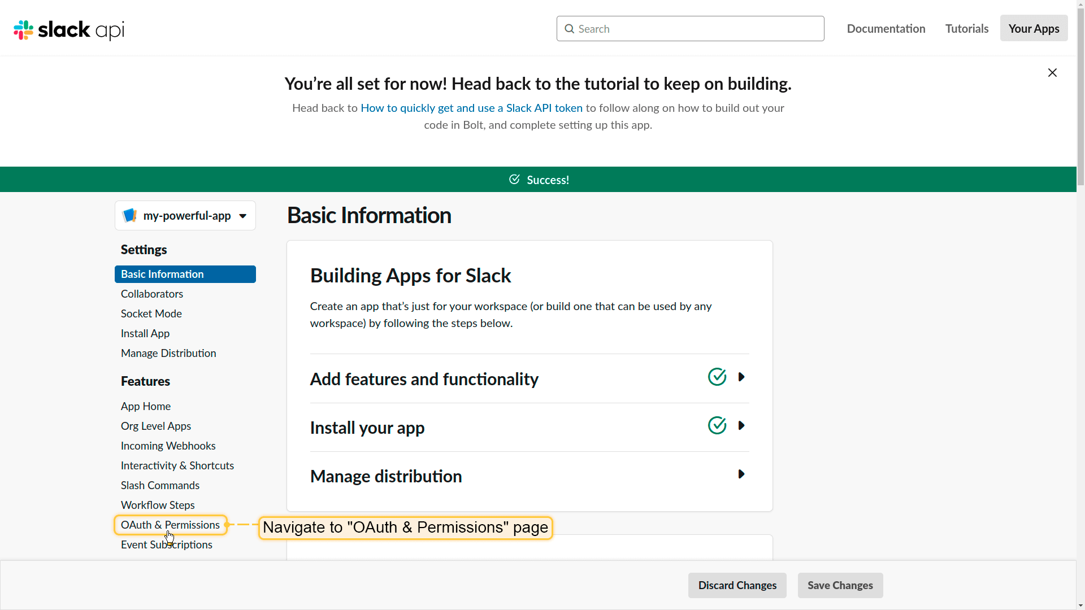Click the search magnifier icon
The width and height of the screenshot is (1085, 610).
coord(569,29)
